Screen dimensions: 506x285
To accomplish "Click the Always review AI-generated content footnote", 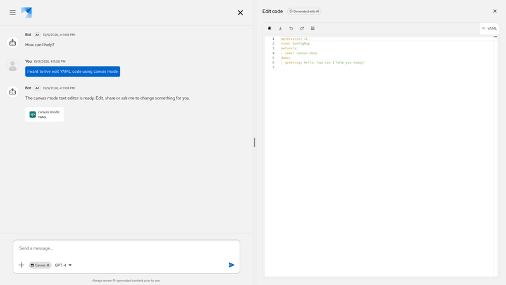I will (126, 281).
